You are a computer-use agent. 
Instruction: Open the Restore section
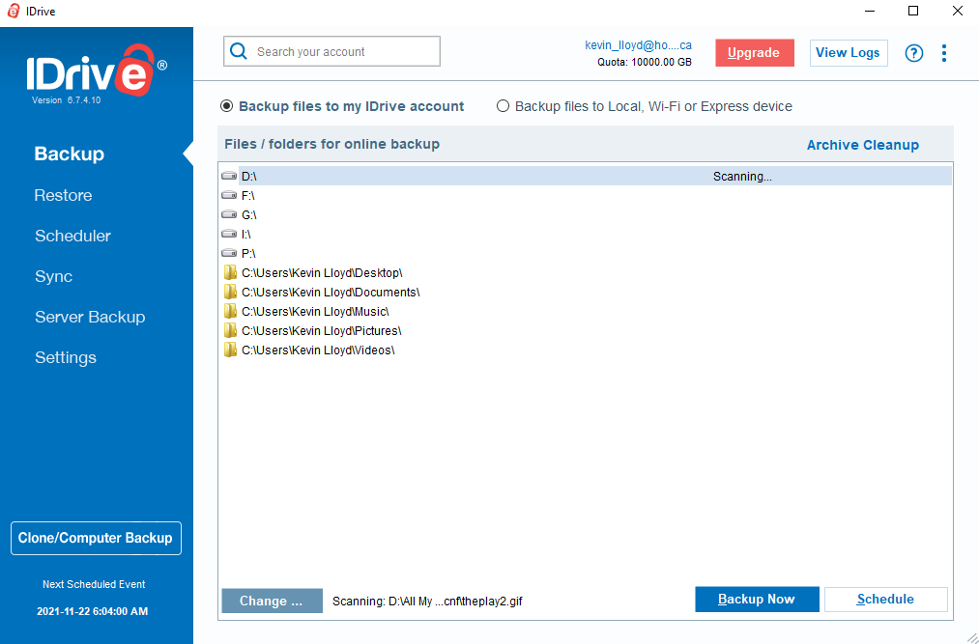click(63, 195)
